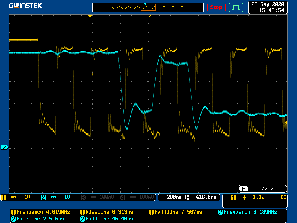
Task: Open the 416.0ns horizontal position readout
Action: (205, 197)
